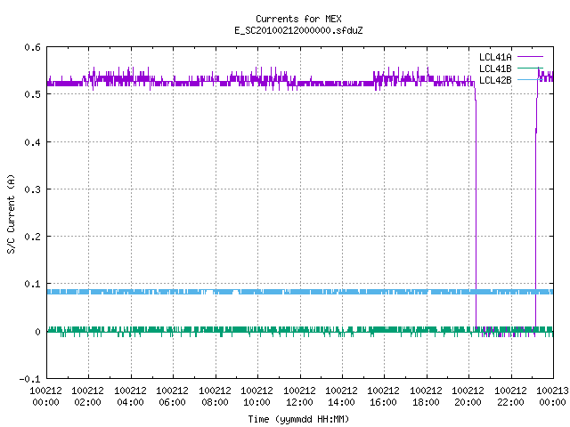Click the blue LCL42B trace near 0.08 A
570x427 pixels.
click(x=300, y=292)
